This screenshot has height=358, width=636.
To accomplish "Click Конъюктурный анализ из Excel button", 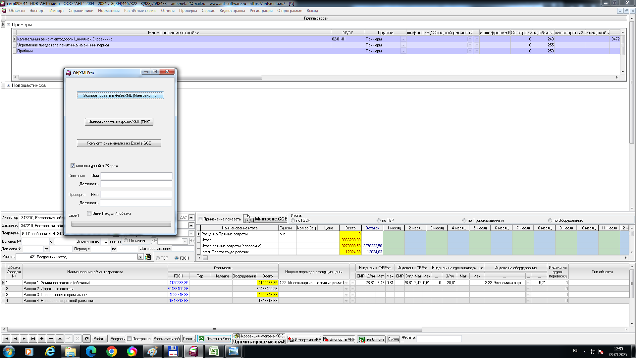I will (119, 143).
